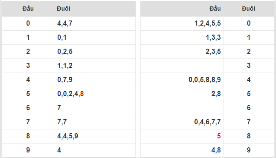Select the cell reading 1,2,4,5,5
276x158 pixels.
point(182,23)
